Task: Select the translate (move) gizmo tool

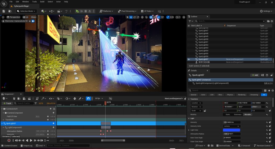Action: pyautogui.click(x=131, y=17)
